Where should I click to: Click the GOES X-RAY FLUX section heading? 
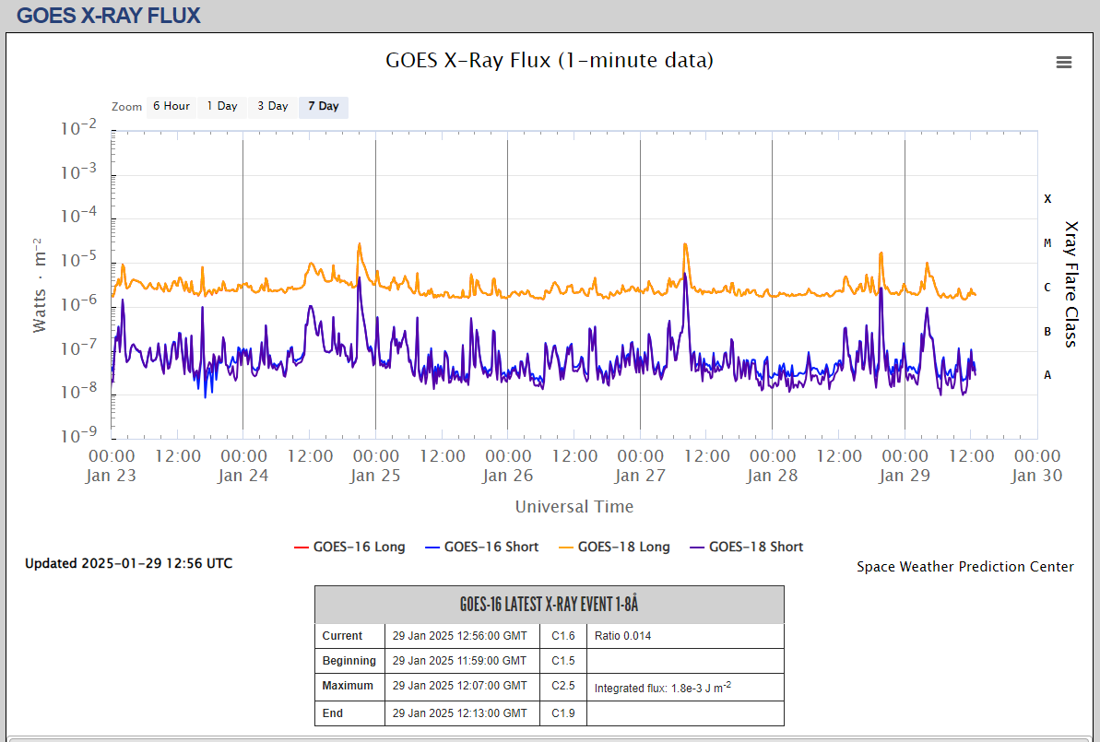109,15
